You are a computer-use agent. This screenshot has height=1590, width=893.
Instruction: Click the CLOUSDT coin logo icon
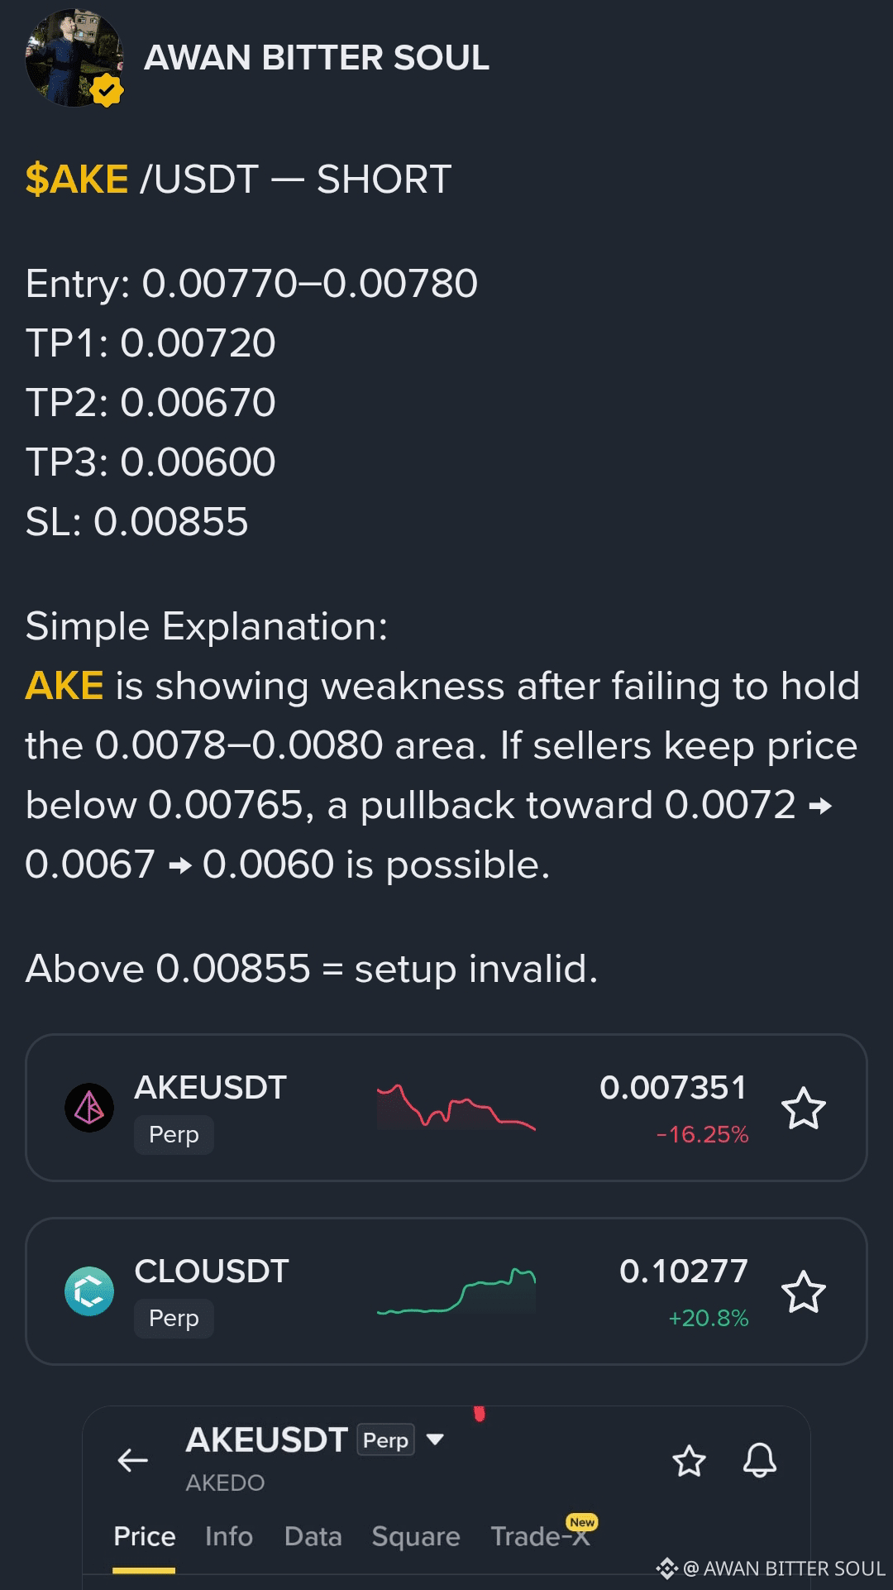(x=89, y=1291)
